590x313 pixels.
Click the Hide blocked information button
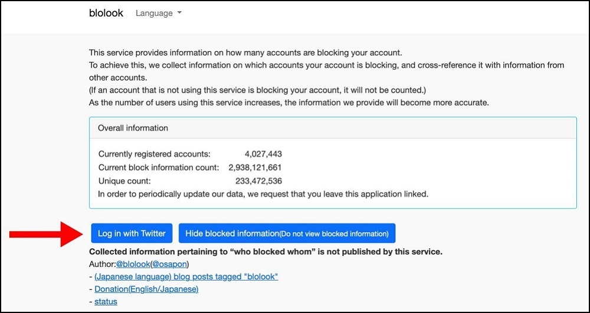click(287, 233)
